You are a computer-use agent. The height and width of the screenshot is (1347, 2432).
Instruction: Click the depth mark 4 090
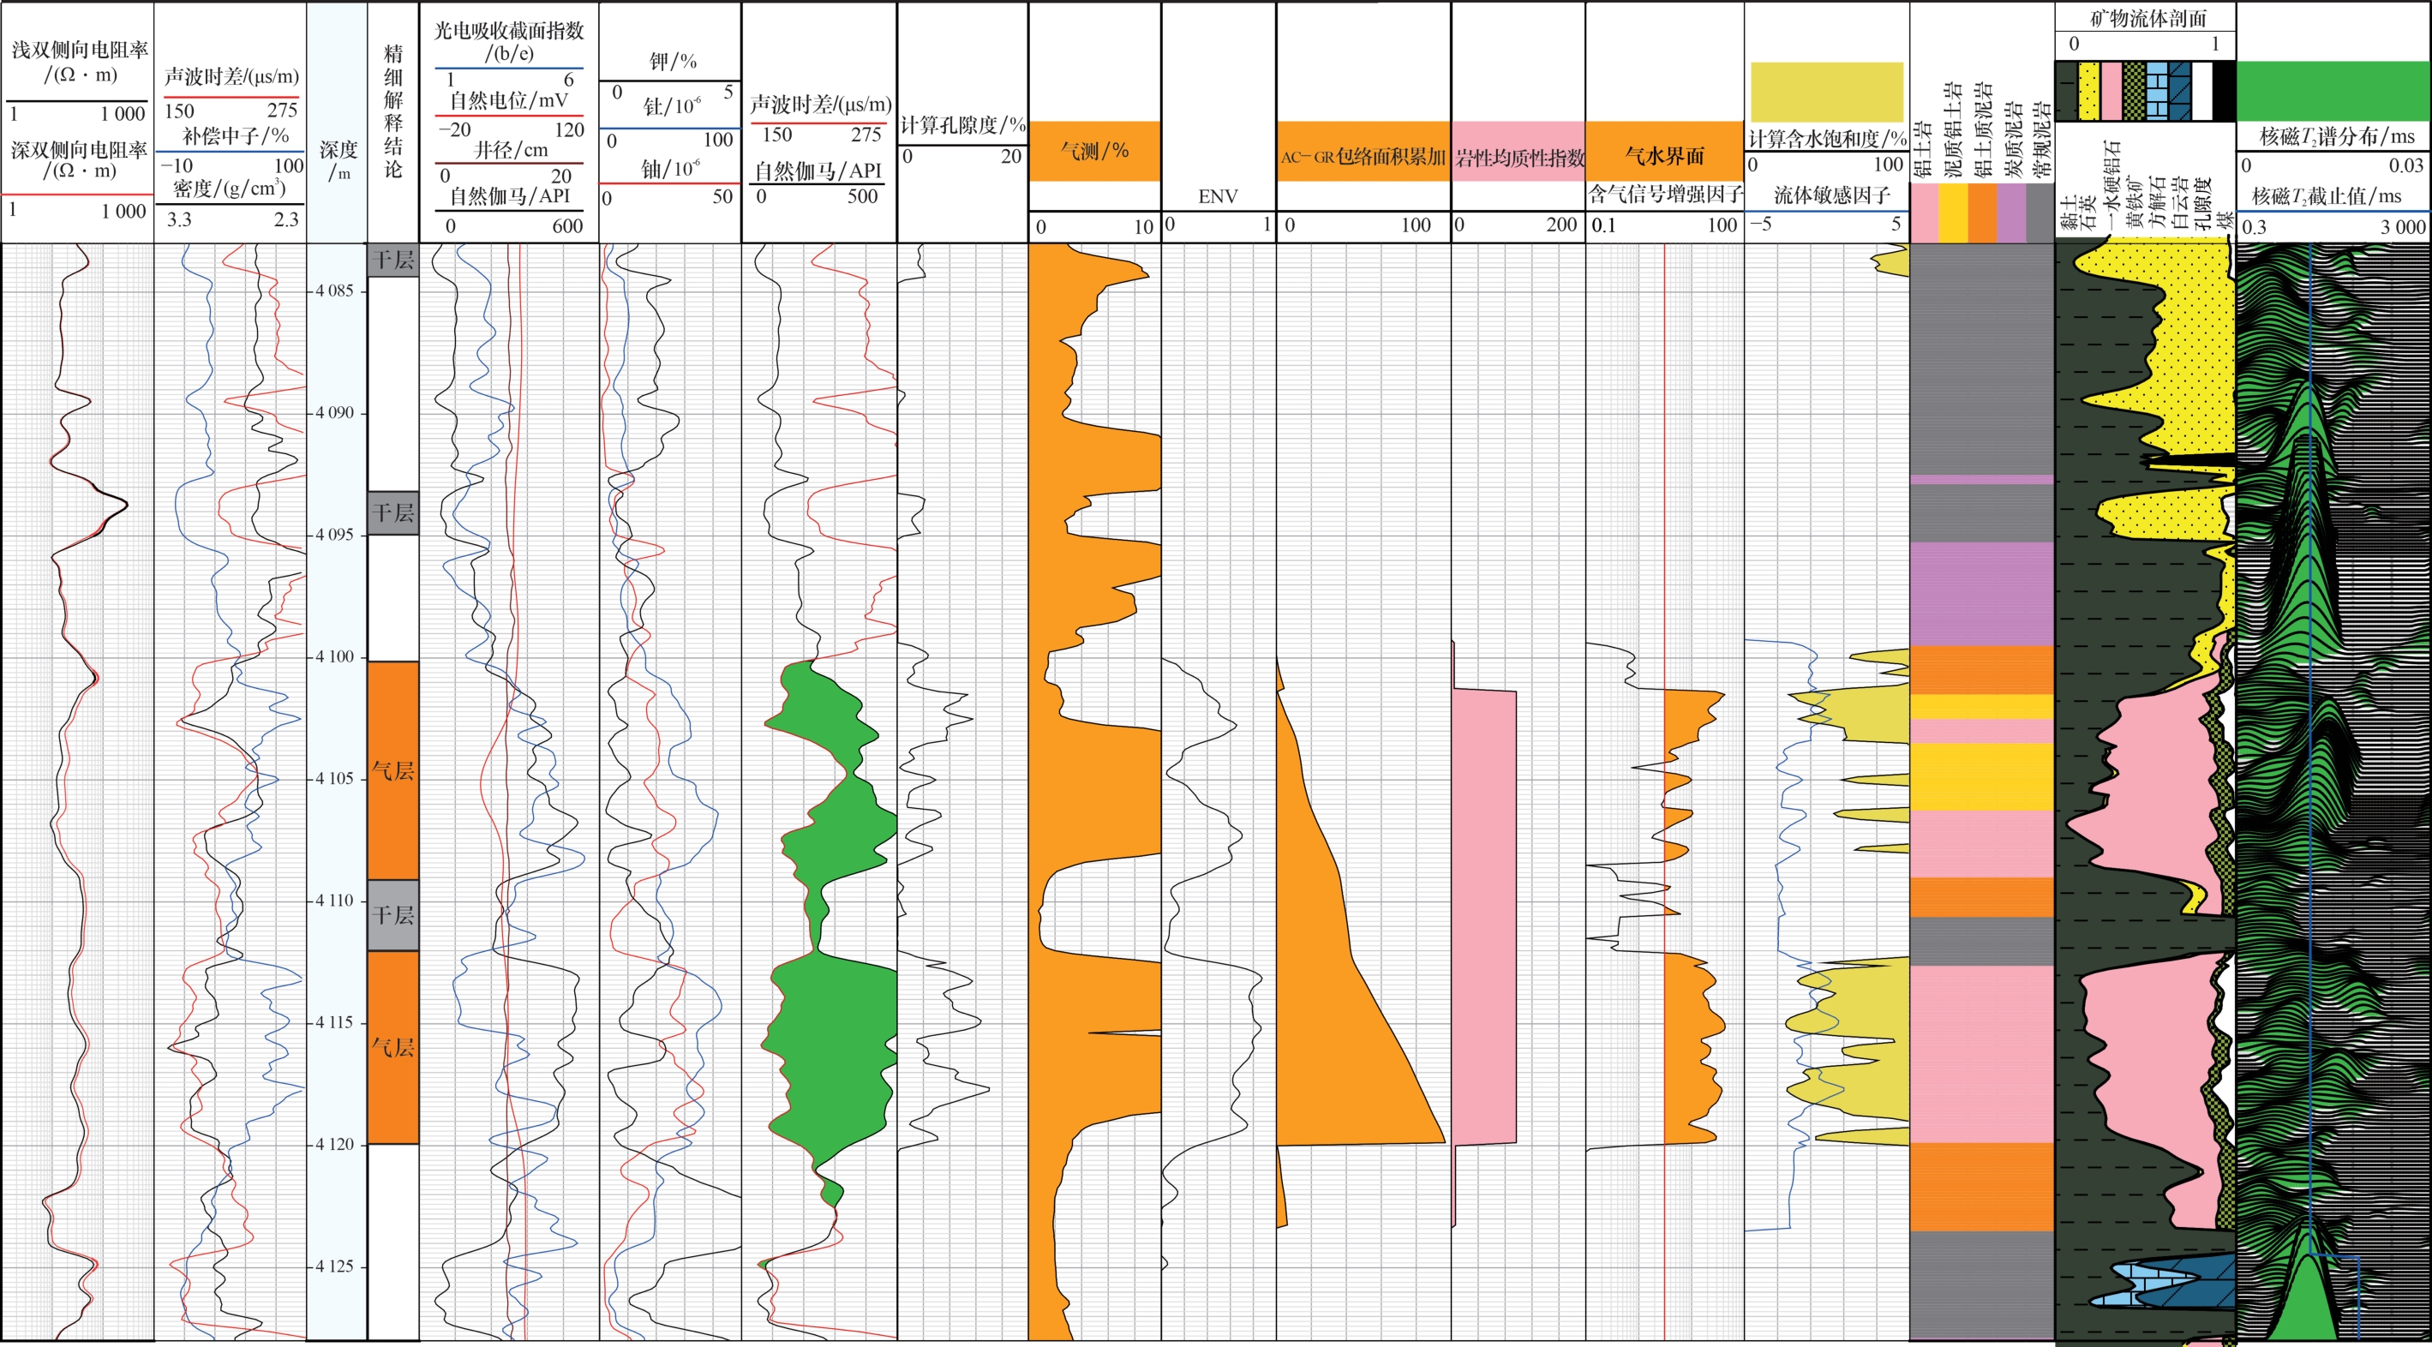pyautogui.click(x=334, y=412)
